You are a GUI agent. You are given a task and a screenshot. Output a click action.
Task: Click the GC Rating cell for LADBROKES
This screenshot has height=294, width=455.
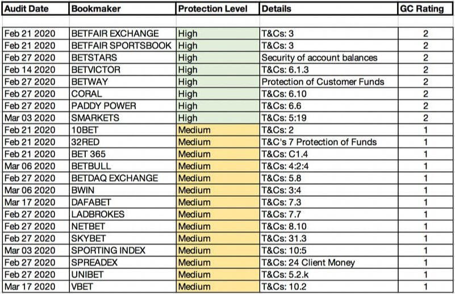pyautogui.click(x=425, y=214)
